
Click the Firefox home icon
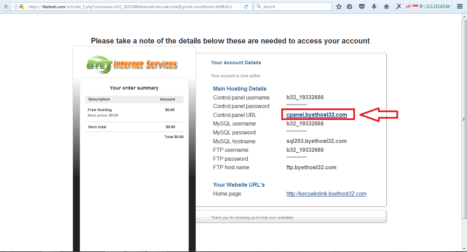click(386, 6)
